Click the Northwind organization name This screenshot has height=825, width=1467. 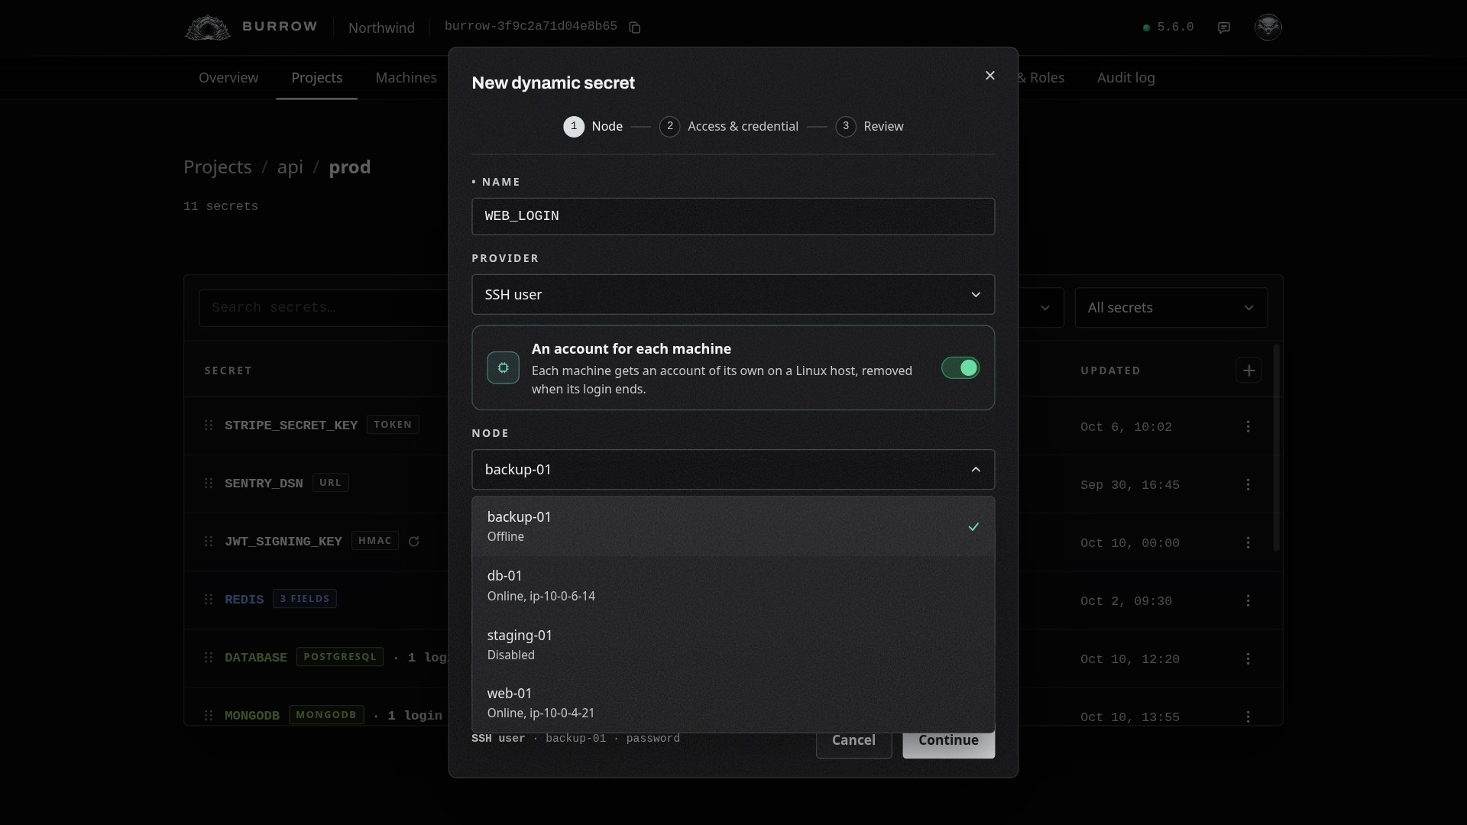click(x=381, y=28)
